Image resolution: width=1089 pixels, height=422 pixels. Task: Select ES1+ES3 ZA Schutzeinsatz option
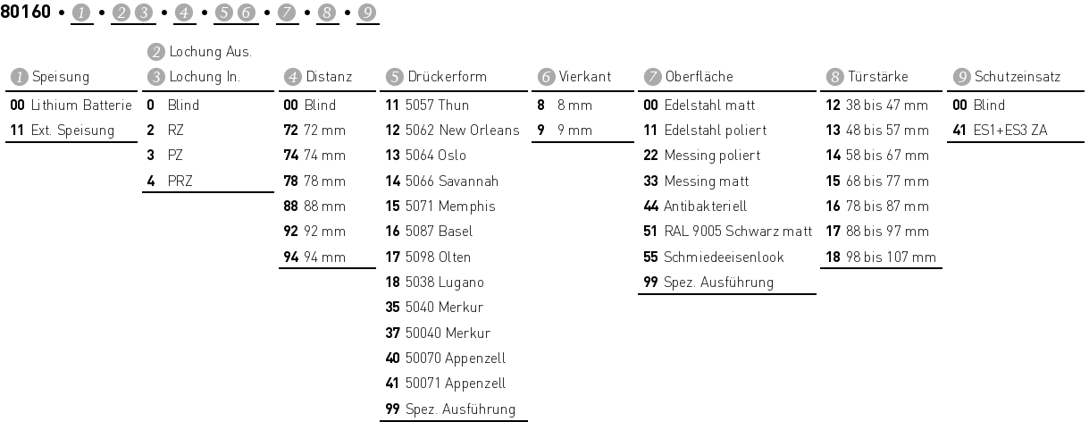1001,131
